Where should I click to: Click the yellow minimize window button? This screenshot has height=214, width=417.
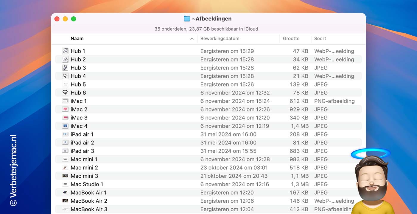65,19
